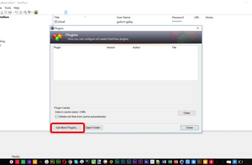This screenshot has height=165, width=252.
Task: Open Skype from the taskbar
Action: pos(76,162)
